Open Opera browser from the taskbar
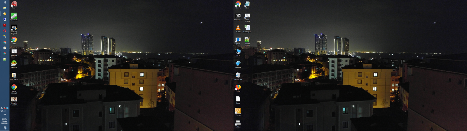The image size is (467, 131). (5, 31)
